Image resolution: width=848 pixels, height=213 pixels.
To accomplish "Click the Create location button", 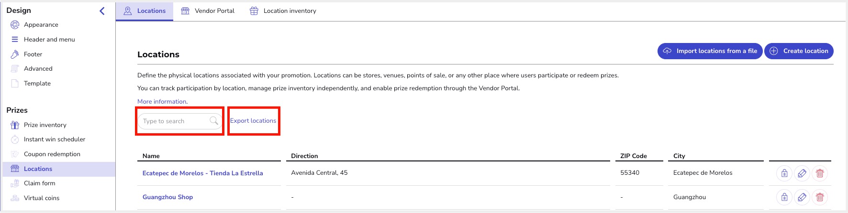I will tap(799, 51).
